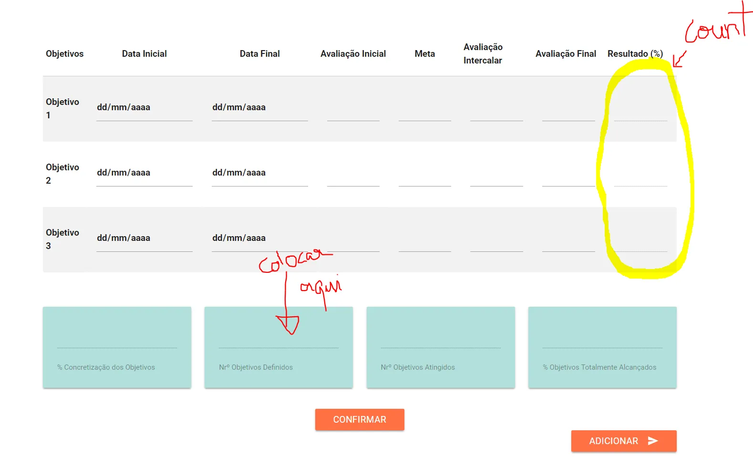Focus Avaliação Inicial field for Objetivo 2
Image resolution: width=753 pixels, height=457 pixels.
[x=353, y=173]
